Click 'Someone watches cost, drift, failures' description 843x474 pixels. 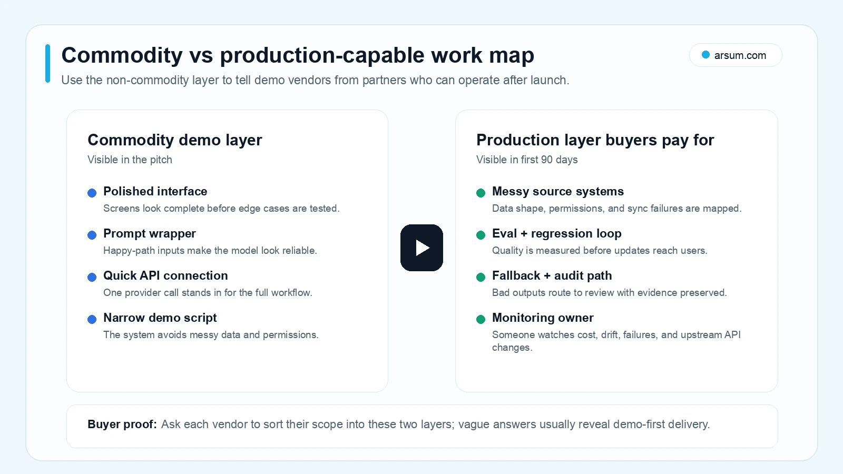616,341
